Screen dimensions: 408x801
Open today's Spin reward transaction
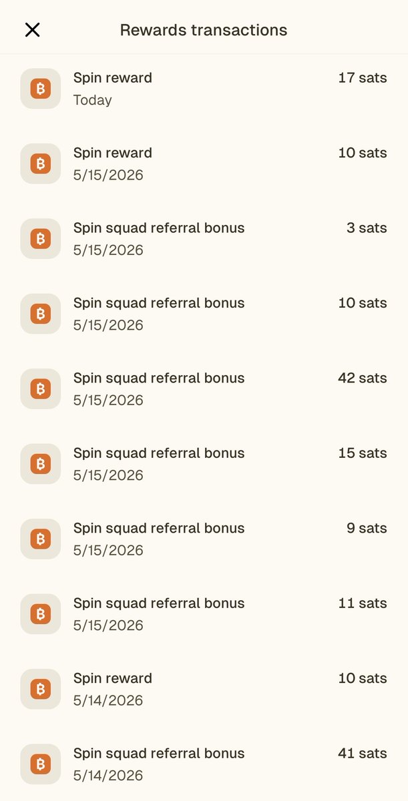(x=204, y=89)
